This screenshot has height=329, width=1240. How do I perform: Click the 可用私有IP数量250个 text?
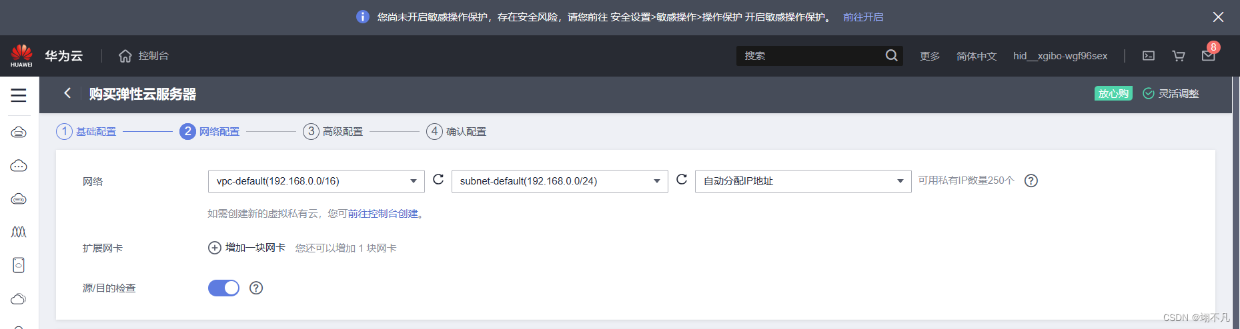[966, 180]
